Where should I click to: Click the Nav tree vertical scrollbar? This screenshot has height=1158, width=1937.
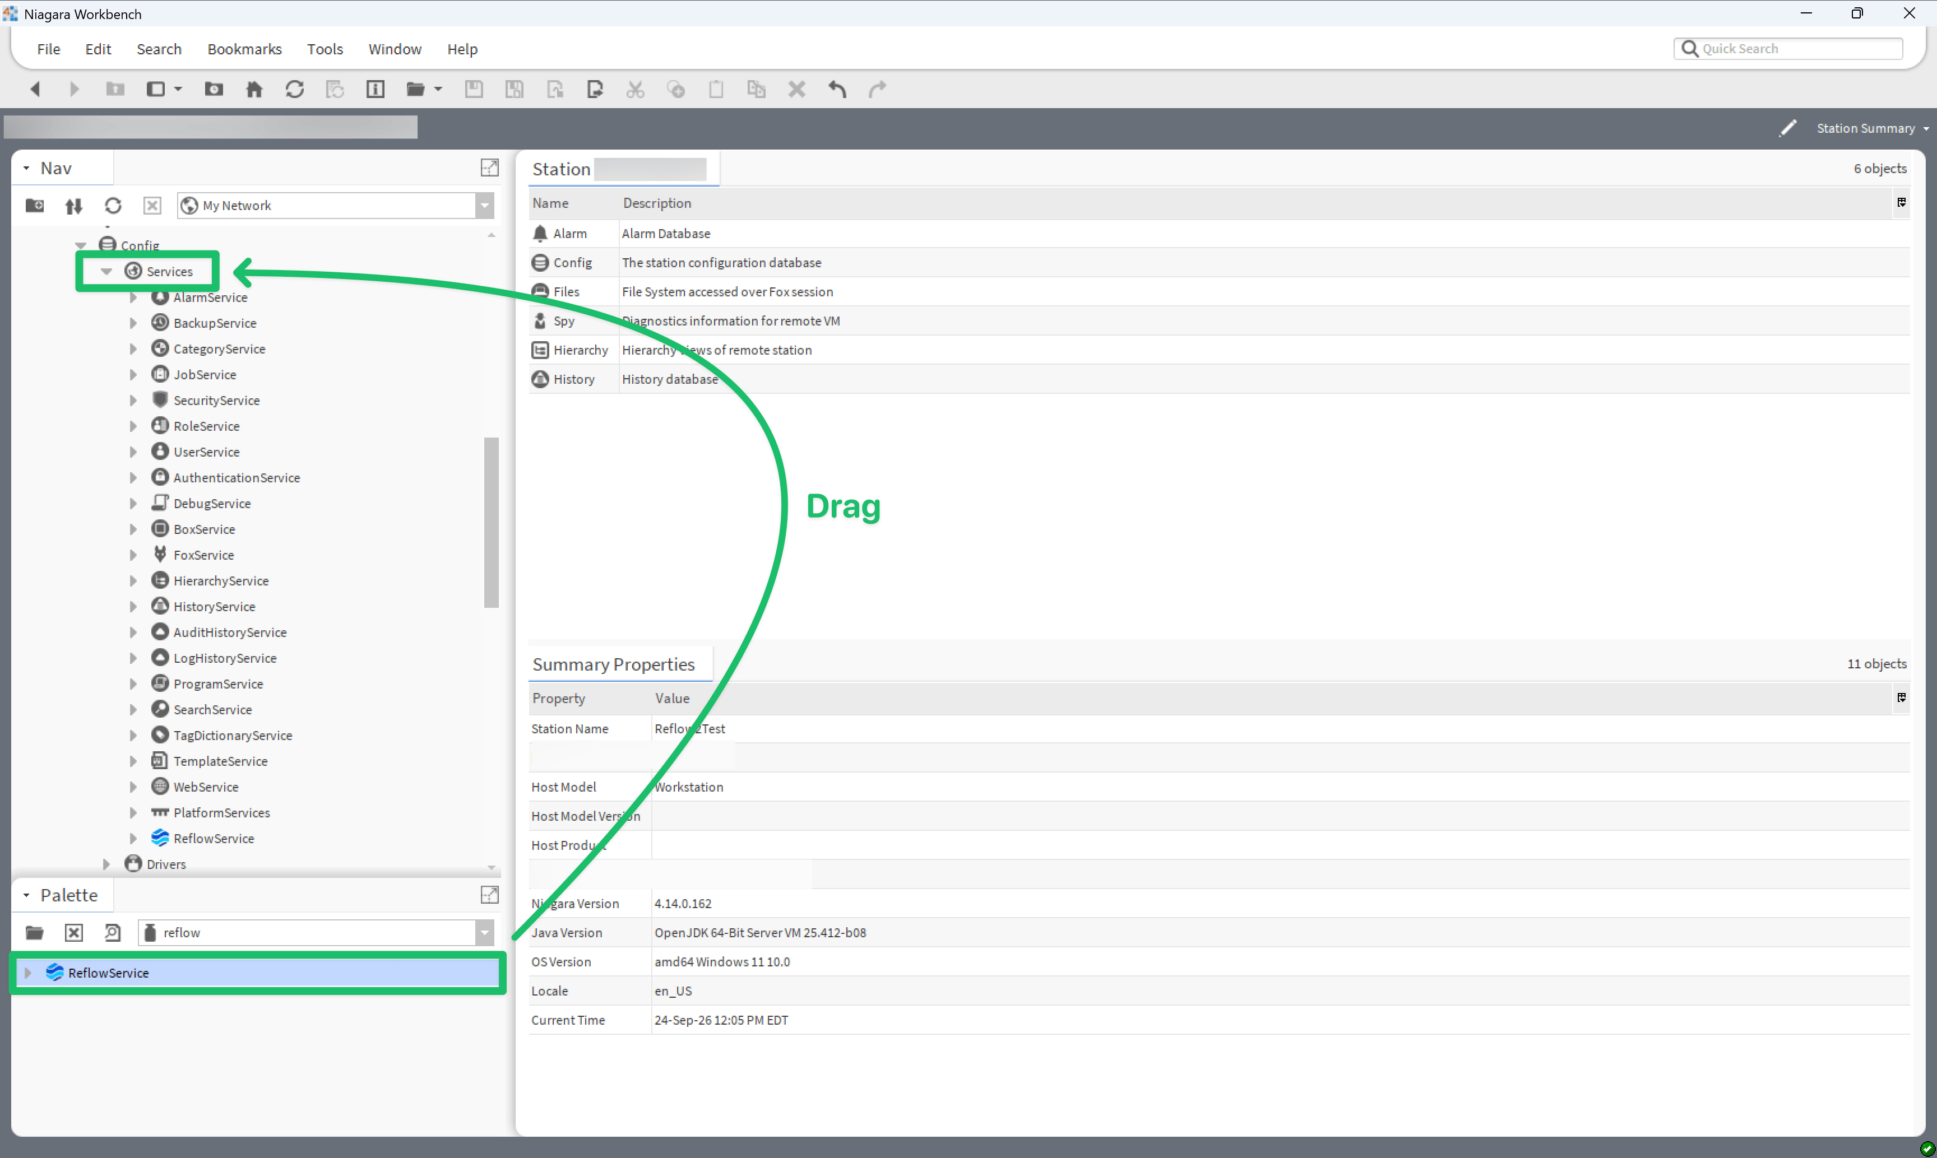(x=491, y=522)
